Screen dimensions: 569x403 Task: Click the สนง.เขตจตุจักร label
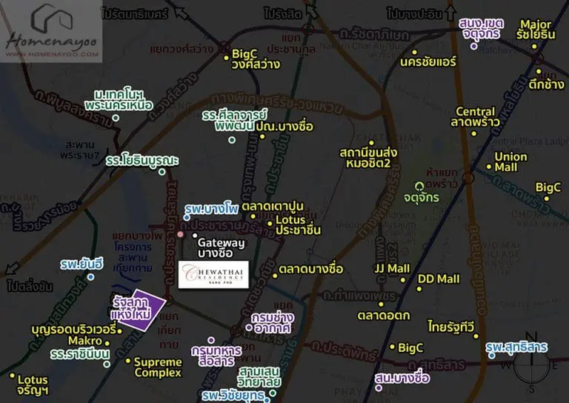pos(481,29)
